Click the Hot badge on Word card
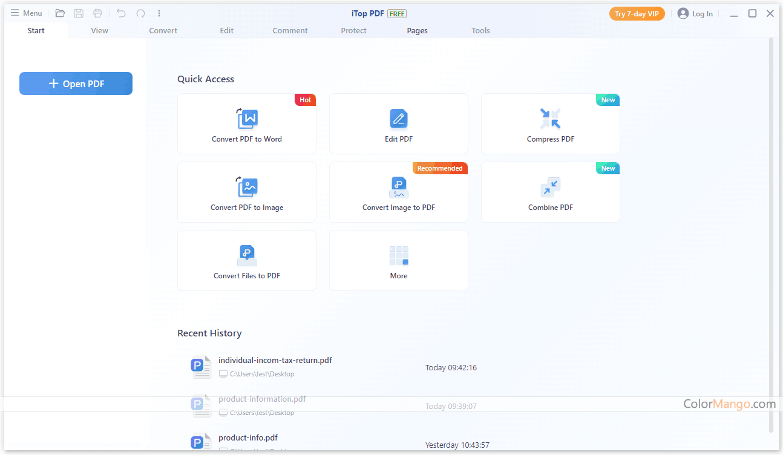Viewport: 783px width, 455px height. click(x=306, y=100)
